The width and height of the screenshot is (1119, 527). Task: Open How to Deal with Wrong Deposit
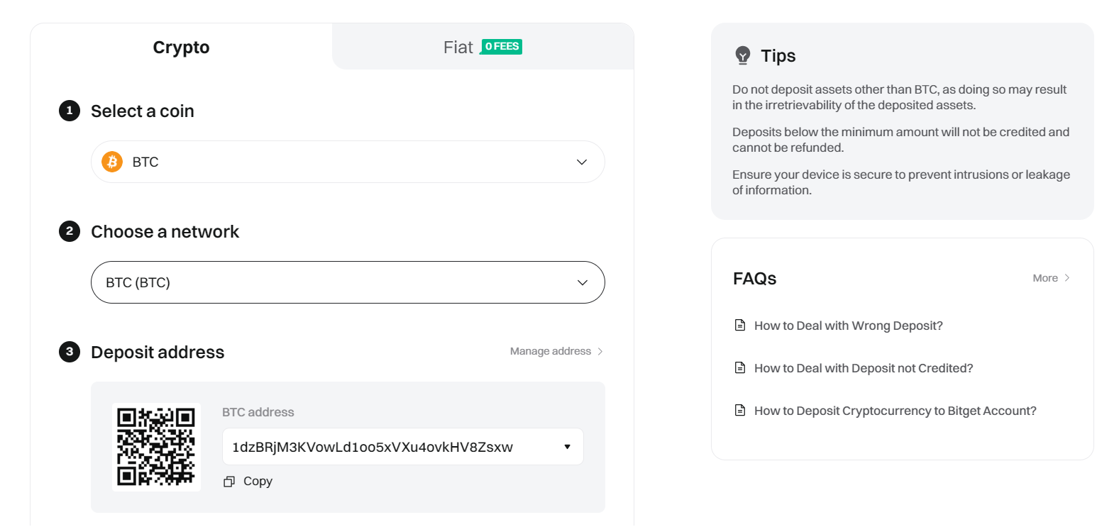849,326
